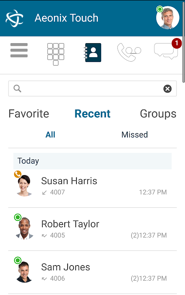Open the dial pad
Image resolution: width=185 pixels, height=295 pixels.
pyautogui.click(x=56, y=54)
